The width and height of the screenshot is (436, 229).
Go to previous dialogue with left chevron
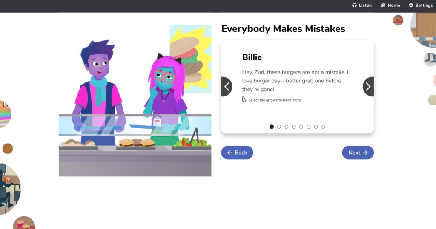coord(227,87)
